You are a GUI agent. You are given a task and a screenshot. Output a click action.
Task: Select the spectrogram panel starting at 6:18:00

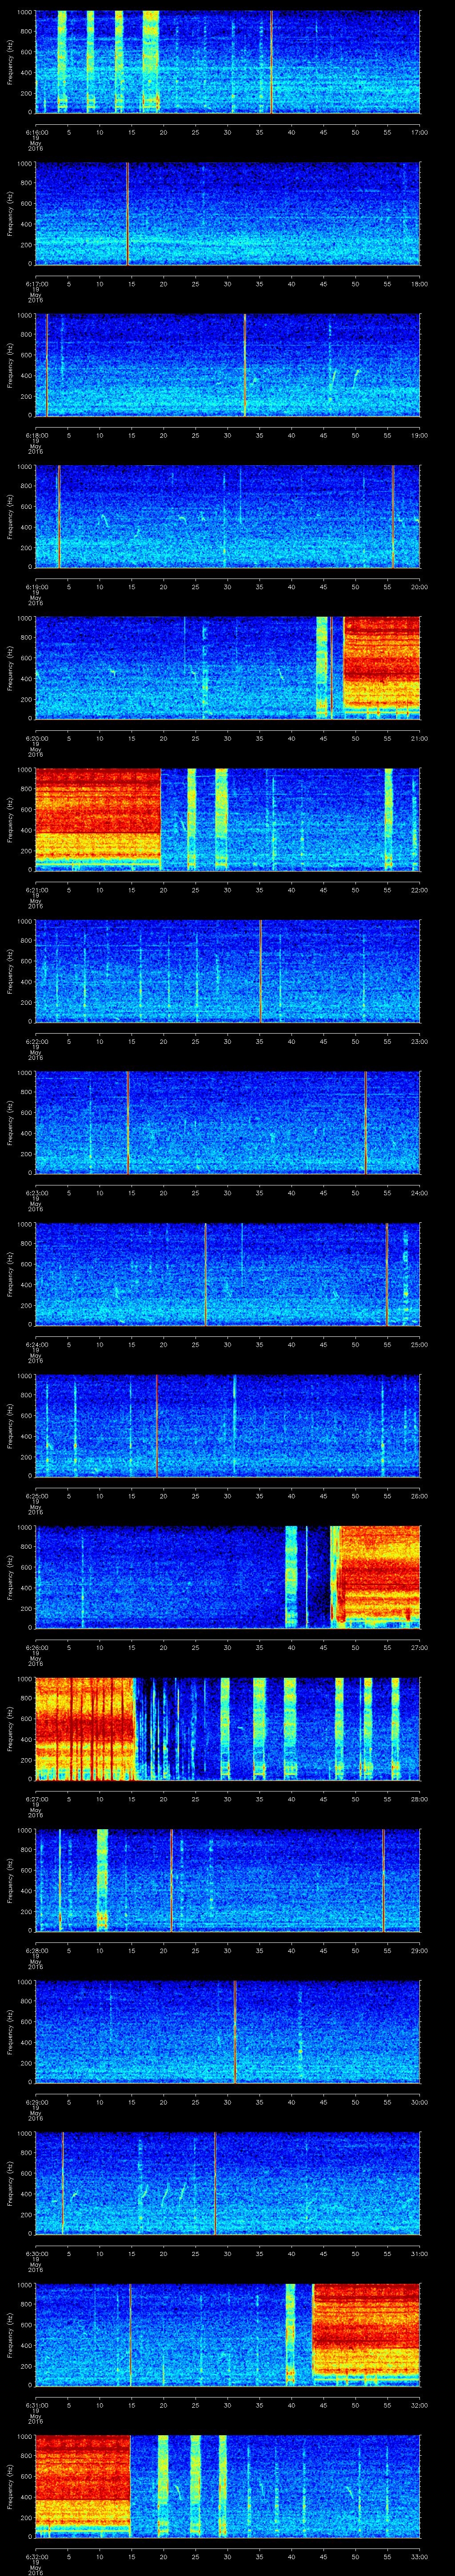pyautogui.click(x=228, y=365)
